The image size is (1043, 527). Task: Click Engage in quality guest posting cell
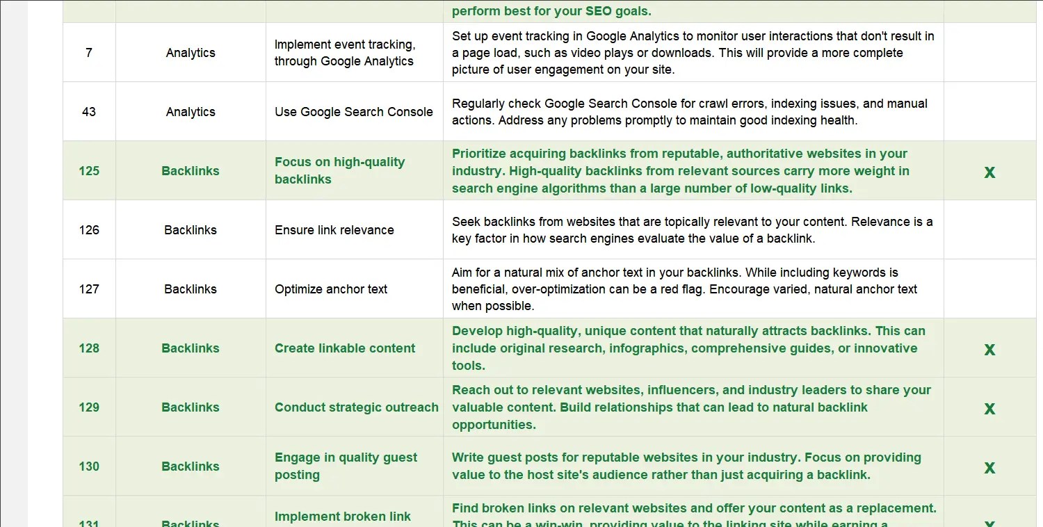pos(355,467)
